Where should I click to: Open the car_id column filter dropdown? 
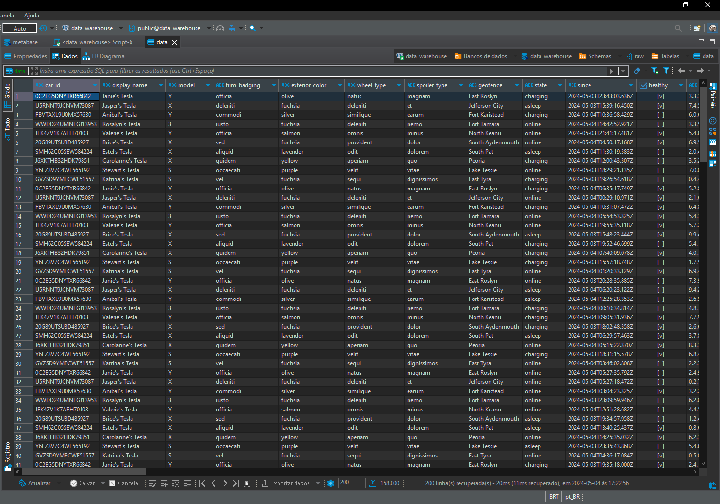pyautogui.click(x=95, y=85)
